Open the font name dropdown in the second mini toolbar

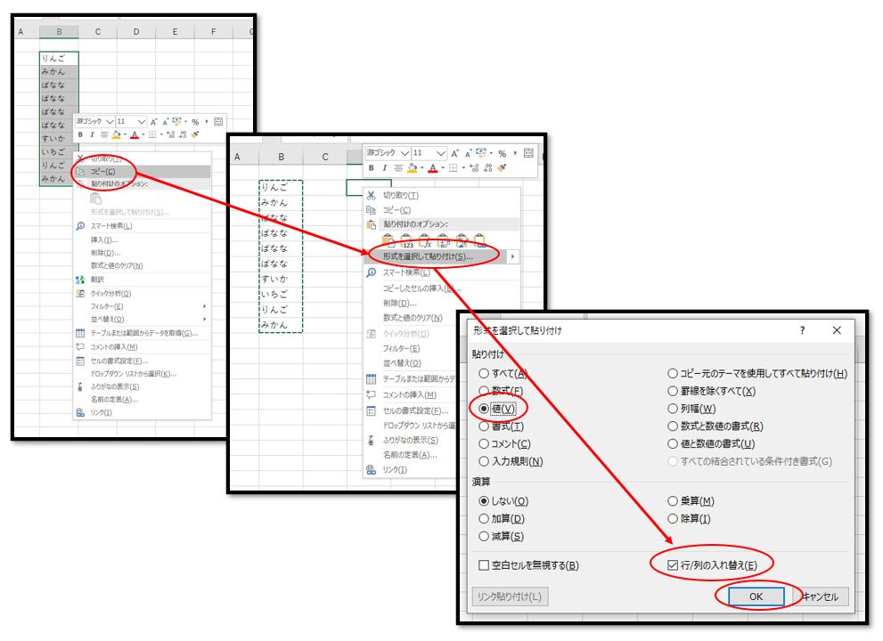pyautogui.click(x=405, y=153)
